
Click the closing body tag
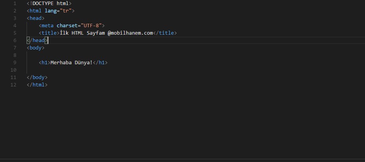coord(37,77)
